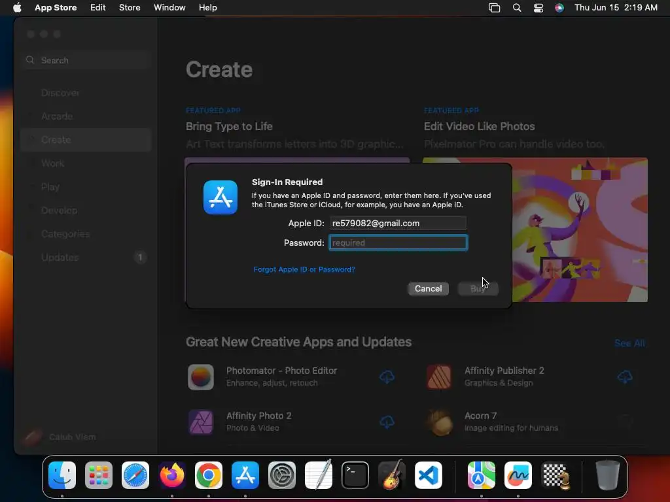Download Affinity Photo 2 via cloud icon

[x=387, y=422]
